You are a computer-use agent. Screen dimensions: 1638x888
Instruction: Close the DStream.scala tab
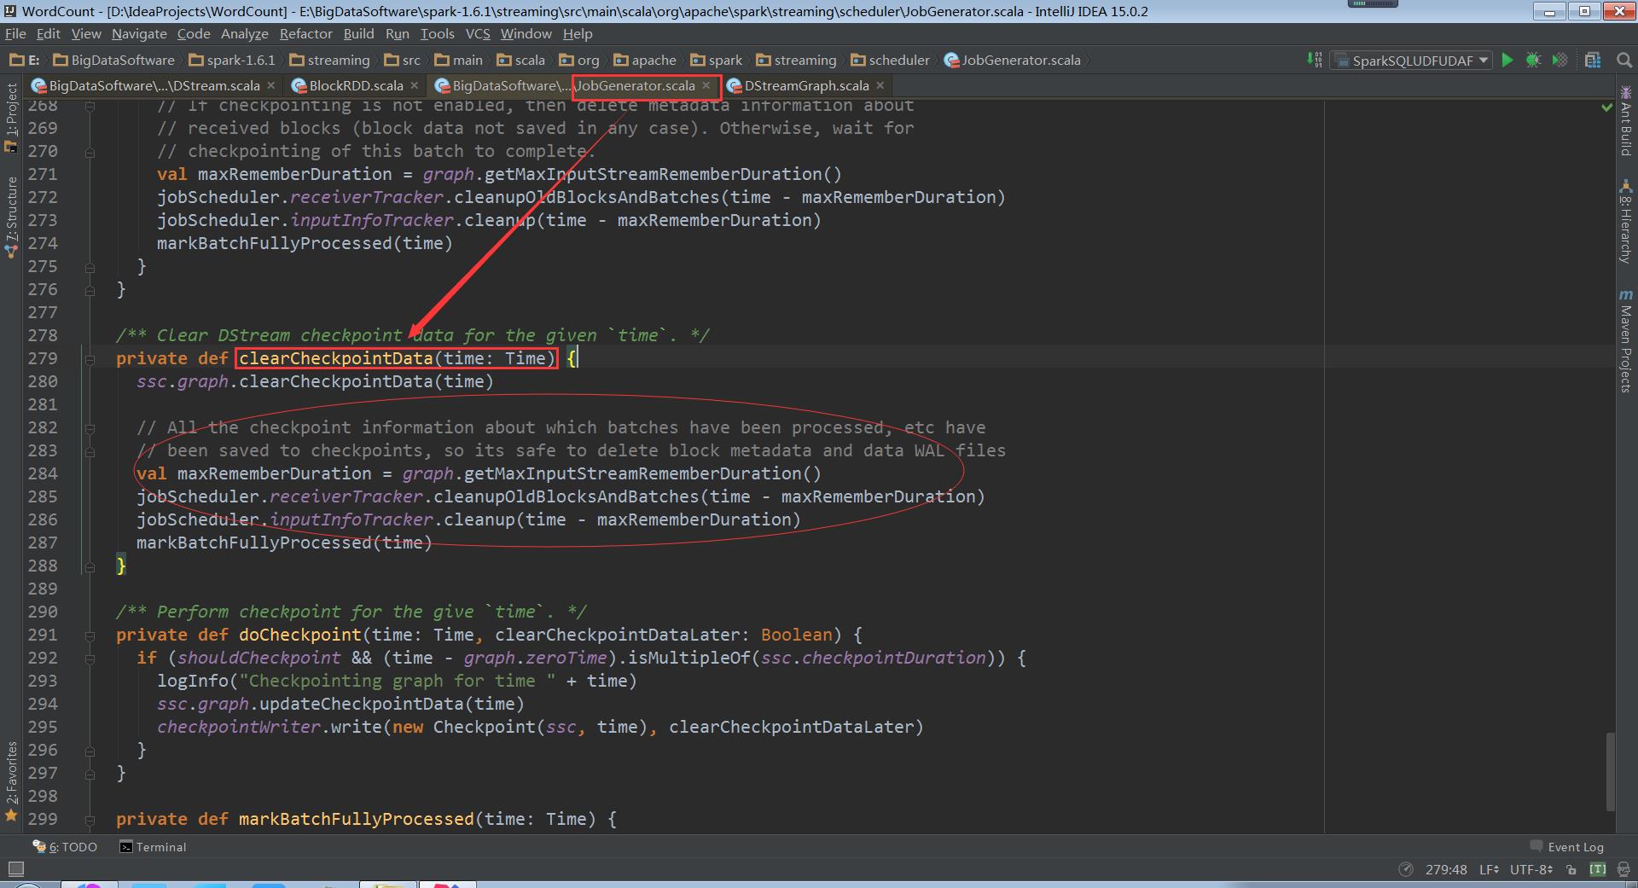271,85
